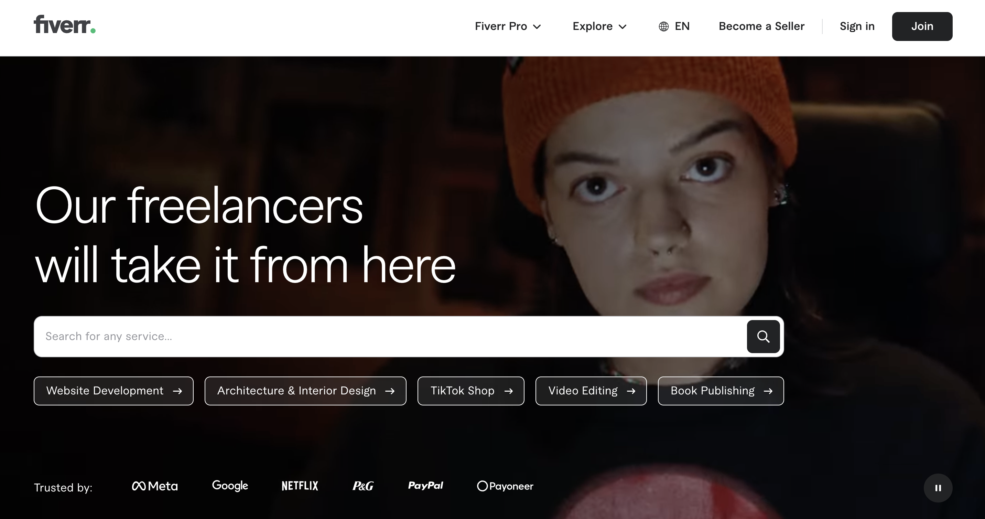
Task: Open the Become a Seller page
Action: click(761, 27)
